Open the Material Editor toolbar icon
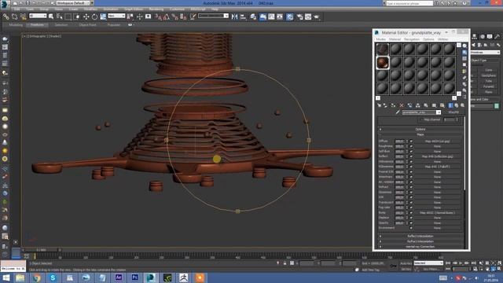The width and height of the screenshot is (503, 283). 290,17
